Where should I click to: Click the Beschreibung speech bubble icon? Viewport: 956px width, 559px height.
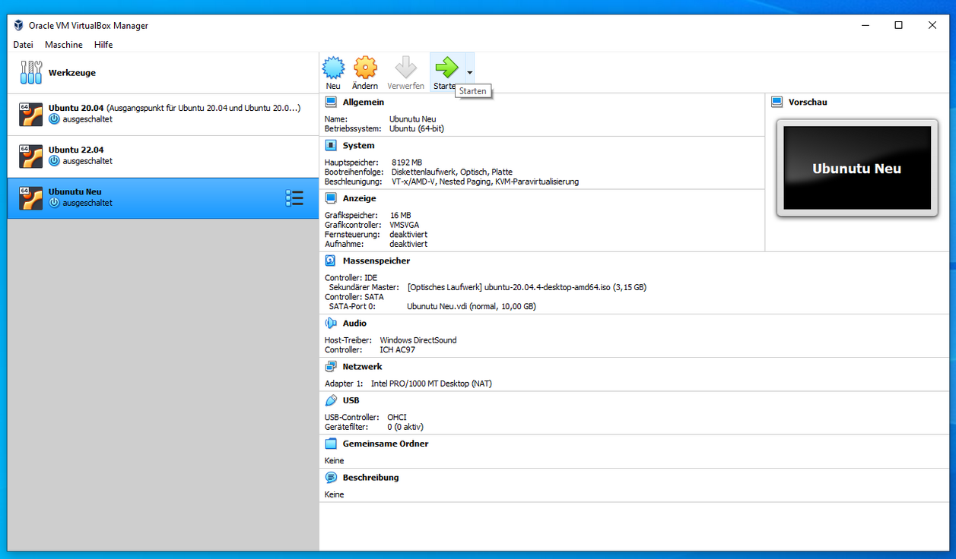331,478
